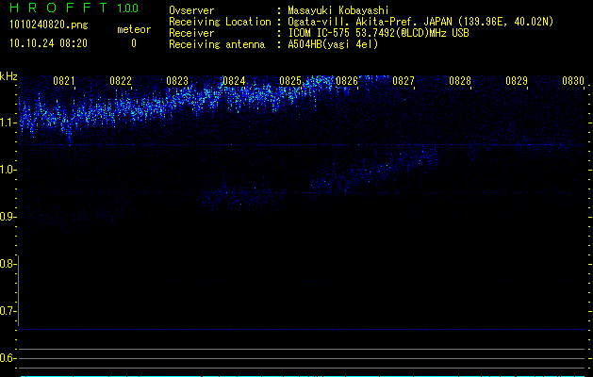This screenshot has height=377, width=593.
Task: Click the 0824 time marker
Action: (x=234, y=81)
